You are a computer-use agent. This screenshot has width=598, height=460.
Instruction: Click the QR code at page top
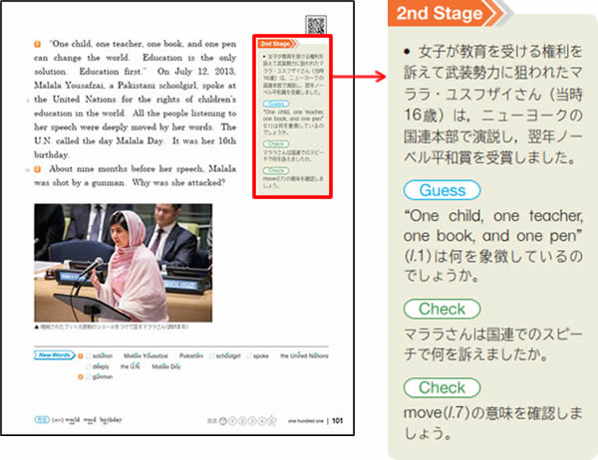pos(315,26)
